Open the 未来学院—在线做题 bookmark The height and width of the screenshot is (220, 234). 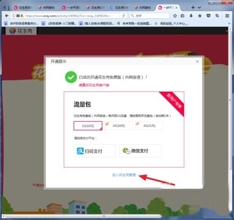[x=134, y=23]
